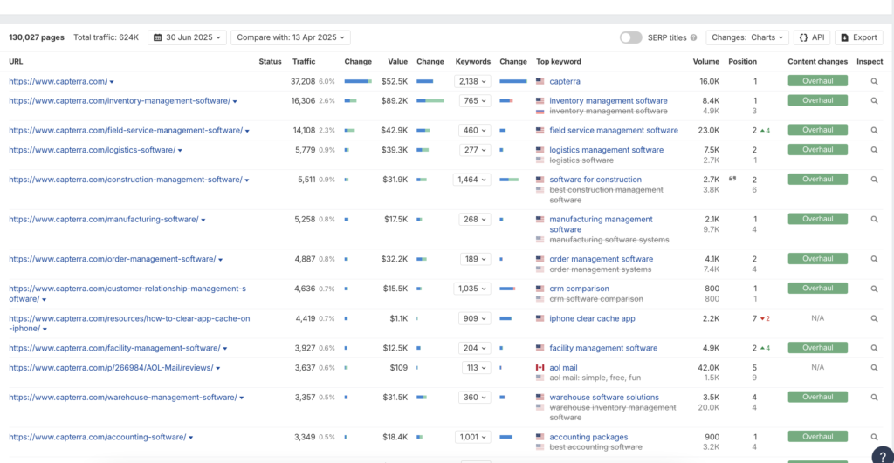Click the Export button

point(859,37)
